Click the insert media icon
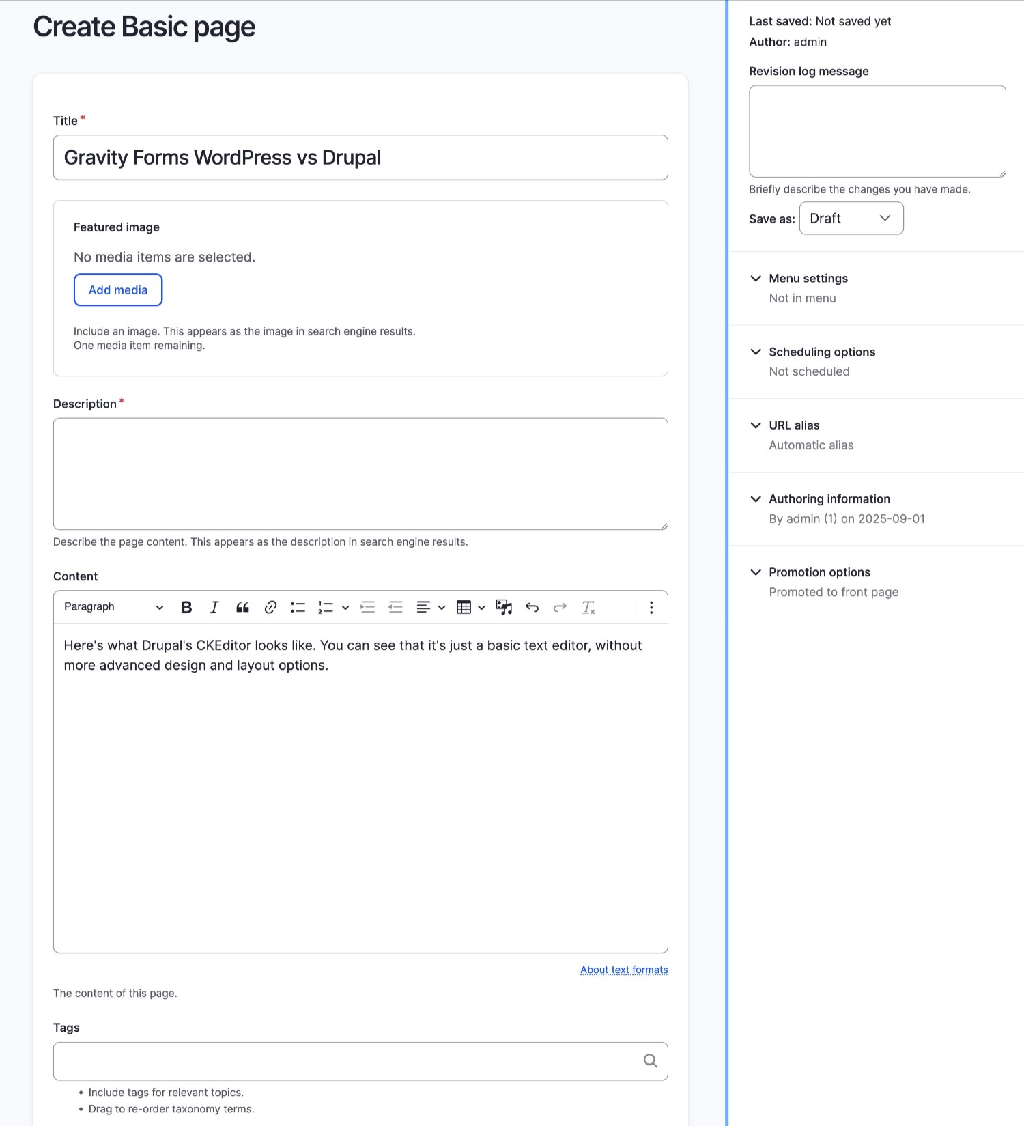Viewport: 1024px width, 1126px height. click(504, 607)
